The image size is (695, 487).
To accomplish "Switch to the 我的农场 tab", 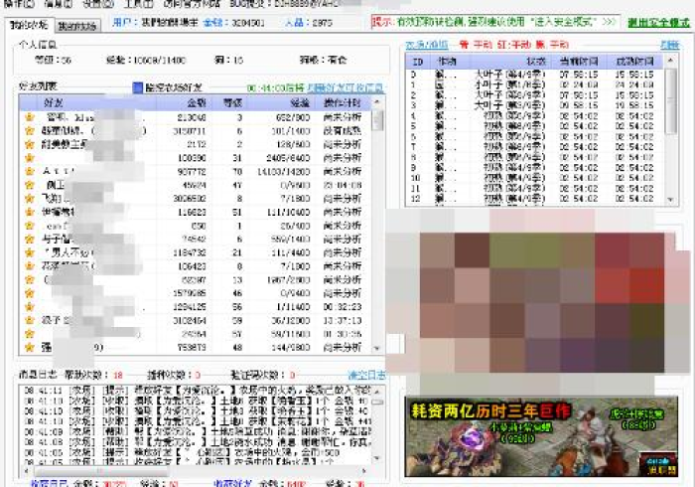I will point(29,25).
